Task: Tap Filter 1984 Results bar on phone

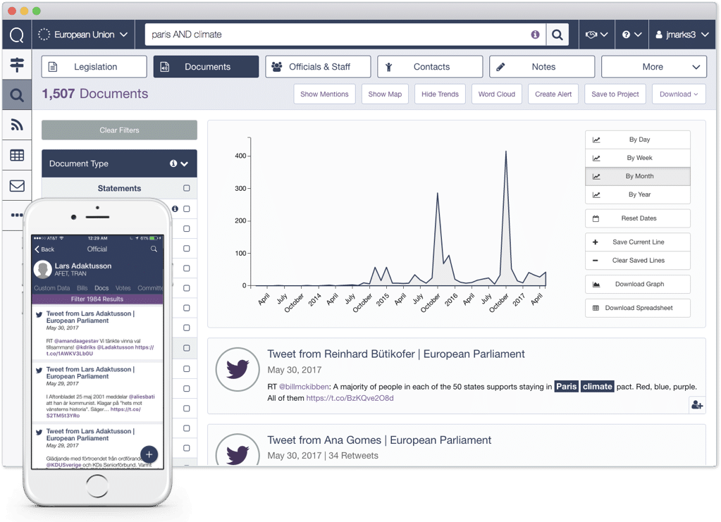Action: pyautogui.click(x=97, y=299)
